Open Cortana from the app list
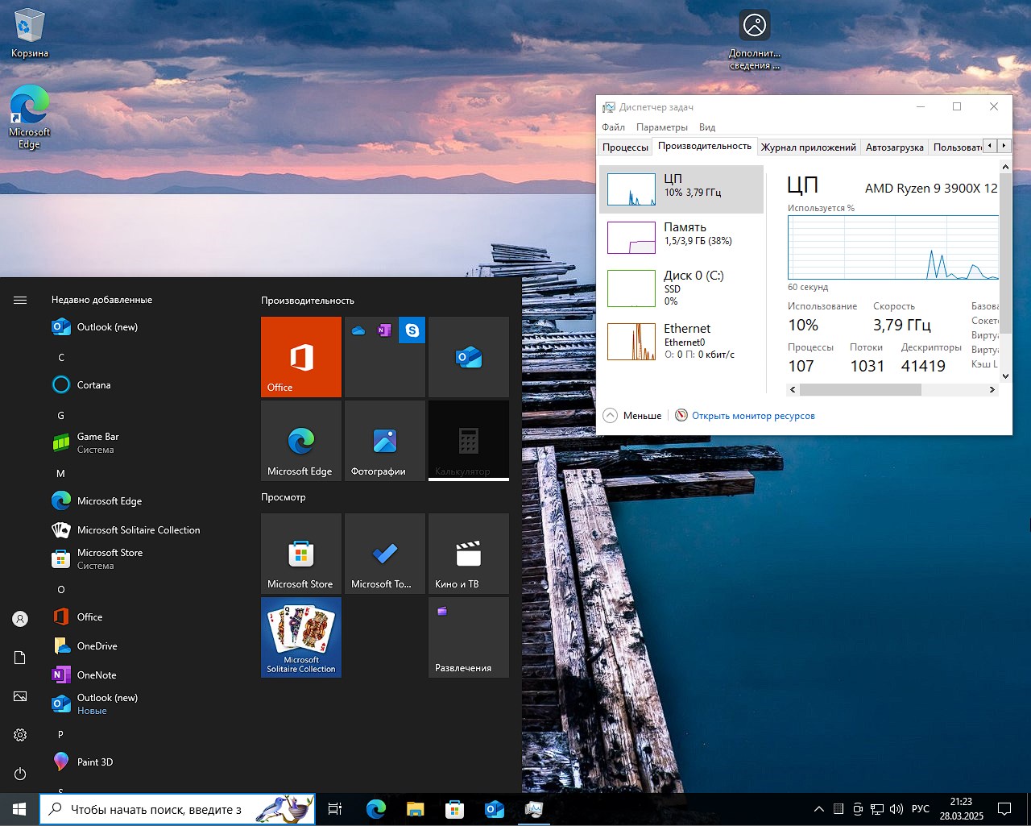This screenshot has height=826, width=1031. pos(93,385)
